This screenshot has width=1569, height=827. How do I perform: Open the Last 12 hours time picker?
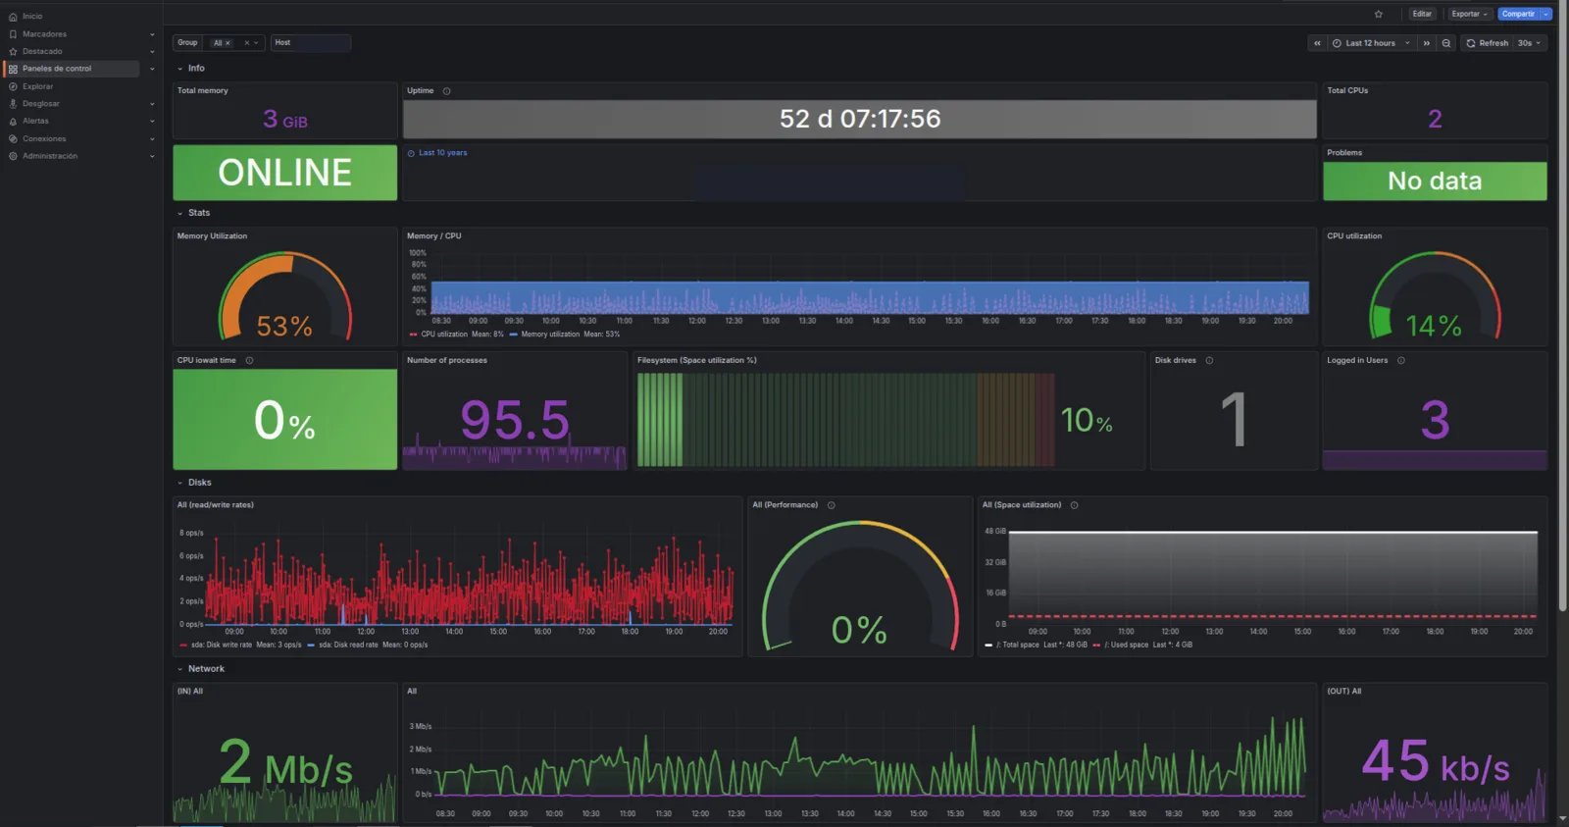point(1371,43)
